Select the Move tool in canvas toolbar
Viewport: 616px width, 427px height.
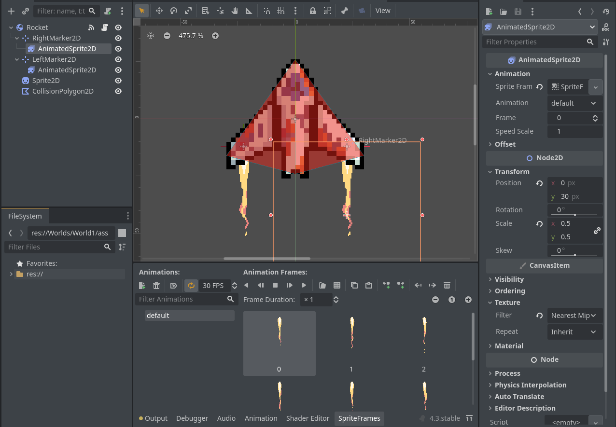coord(159,10)
